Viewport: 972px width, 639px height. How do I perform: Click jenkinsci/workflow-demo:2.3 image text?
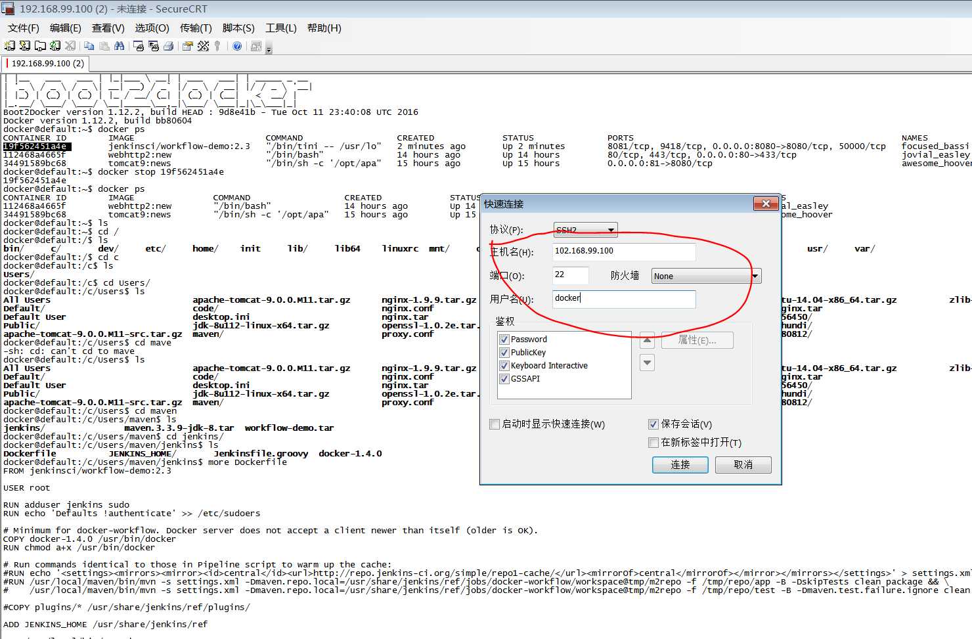[179, 146]
